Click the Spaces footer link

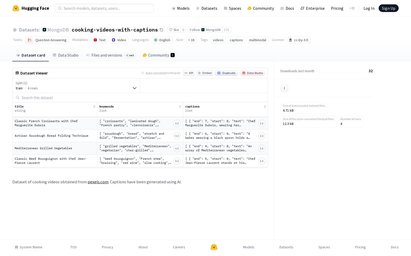(324, 247)
